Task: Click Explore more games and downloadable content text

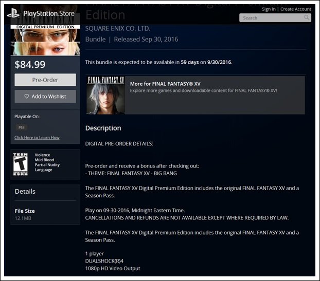Action: [x=203, y=91]
